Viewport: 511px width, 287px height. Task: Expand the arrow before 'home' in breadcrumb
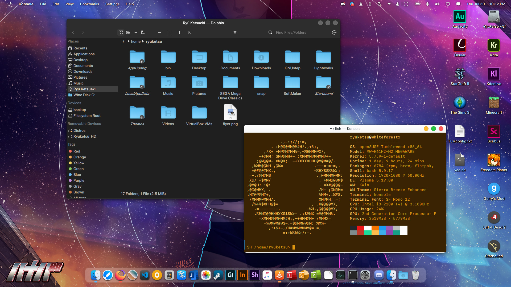(129, 41)
